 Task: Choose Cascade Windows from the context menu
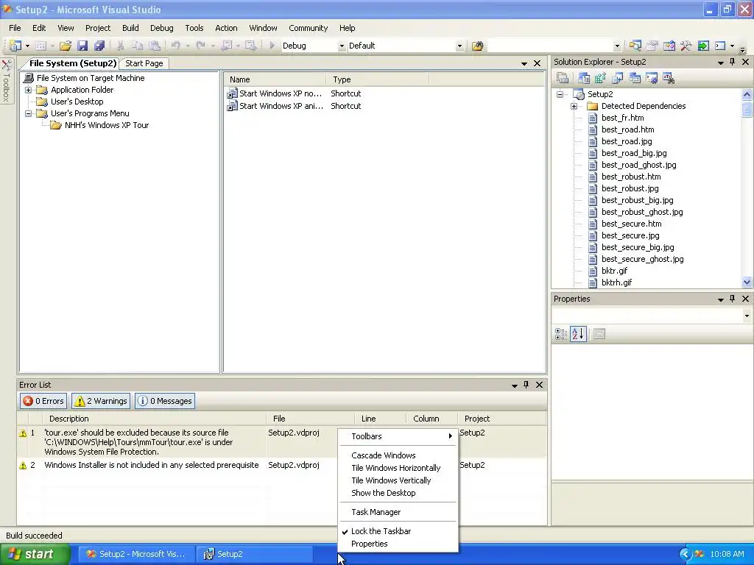coord(383,455)
